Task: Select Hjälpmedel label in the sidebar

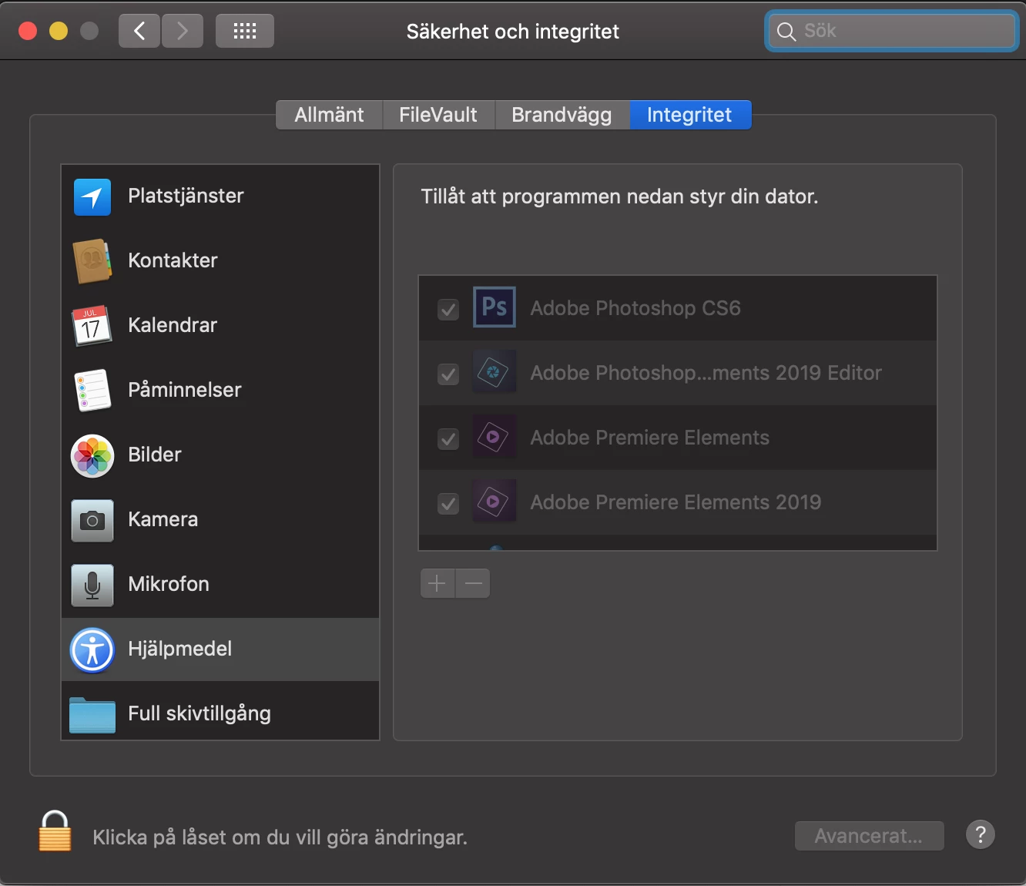Action: click(180, 649)
